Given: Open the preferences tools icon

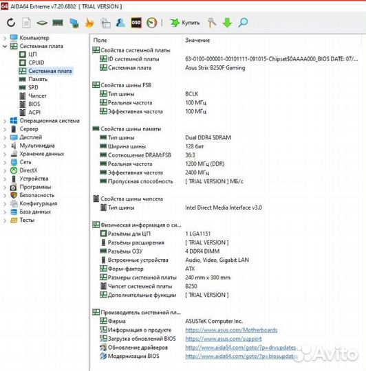Looking at the screenshot, I should [212, 23].
